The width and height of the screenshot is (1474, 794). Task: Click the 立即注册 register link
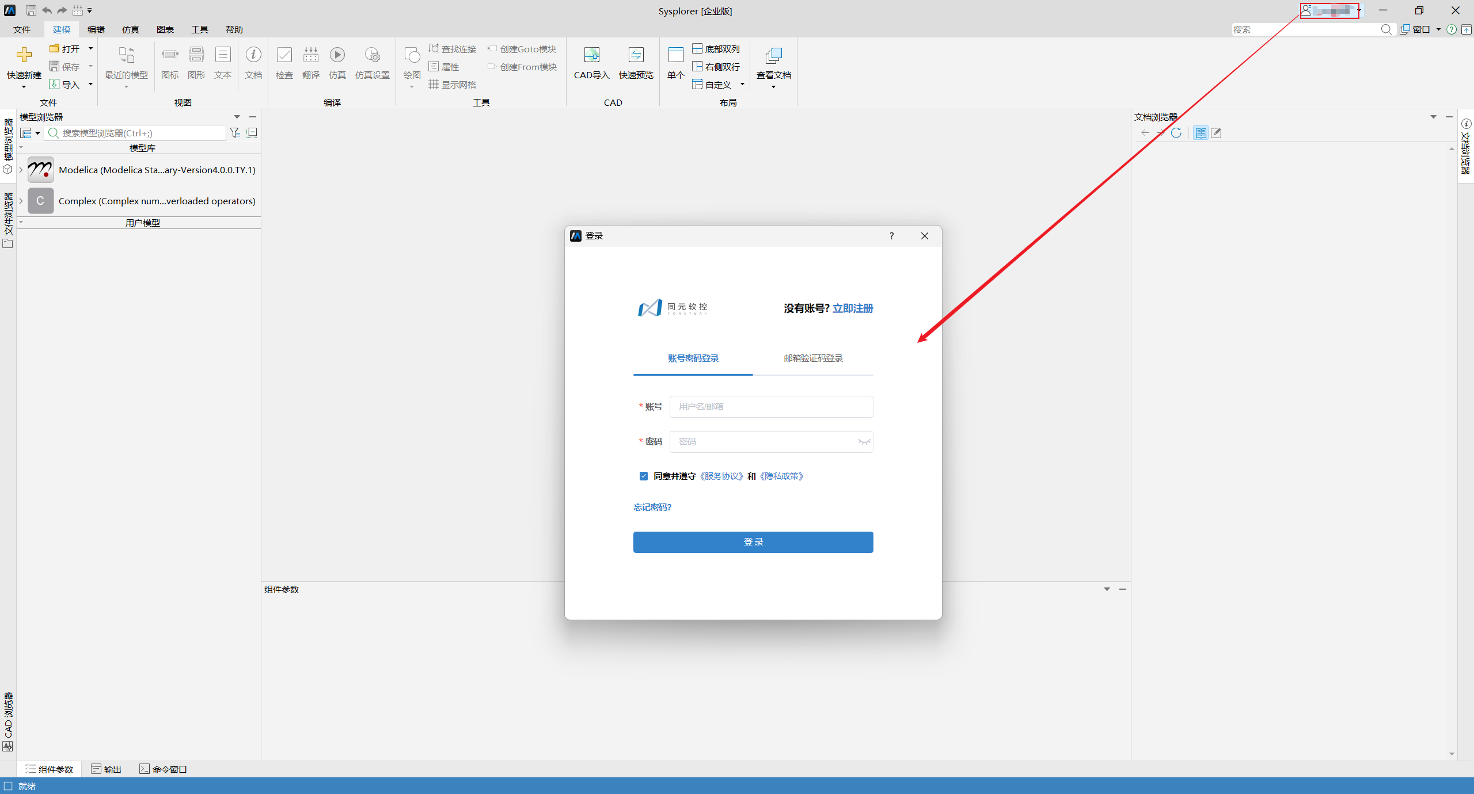[853, 308]
